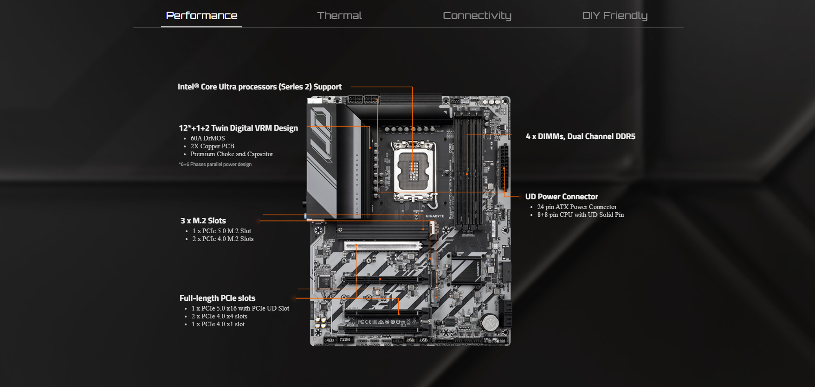Click the round CMOS battery on the board

pyautogui.click(x=489, y=322)
